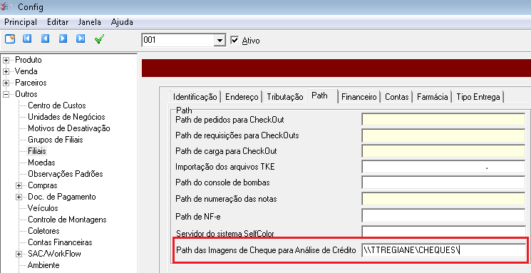Collapse the Outros tree node
The image size is (531, 273).
6,95
